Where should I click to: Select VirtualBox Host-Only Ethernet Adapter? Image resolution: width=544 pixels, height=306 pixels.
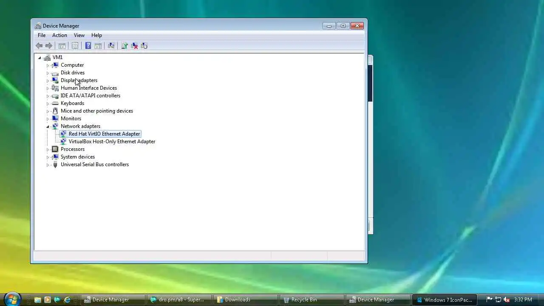pos(112,142)
